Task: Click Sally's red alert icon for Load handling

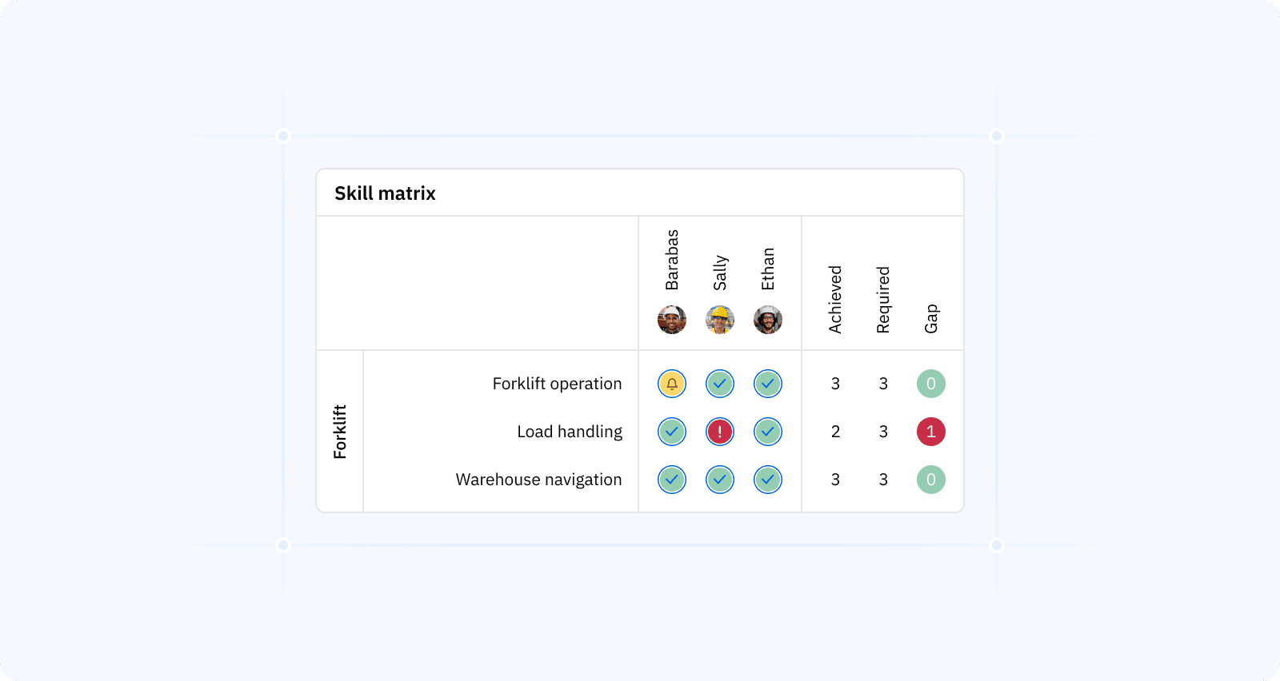Action: pos(720,432)
